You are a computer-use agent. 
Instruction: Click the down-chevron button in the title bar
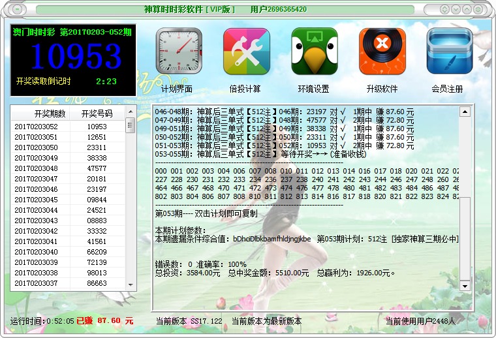pyautogui.click(x=456, y=10)
